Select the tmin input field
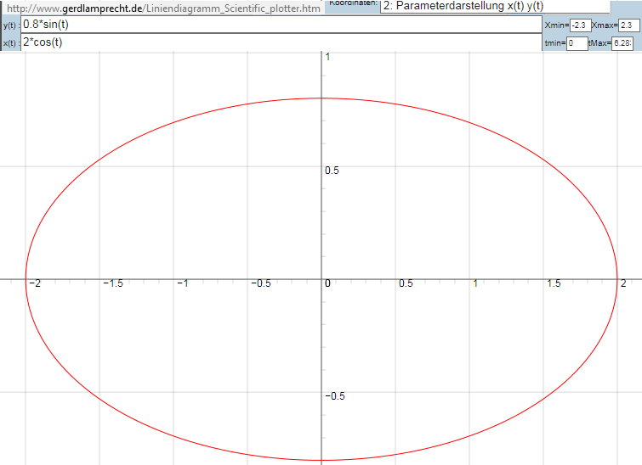Image resolution: width=642 pixels, height=465 pixels. tap(577, 42)
